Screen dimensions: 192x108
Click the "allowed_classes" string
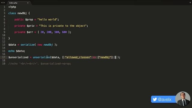click(x=78, y=57)
